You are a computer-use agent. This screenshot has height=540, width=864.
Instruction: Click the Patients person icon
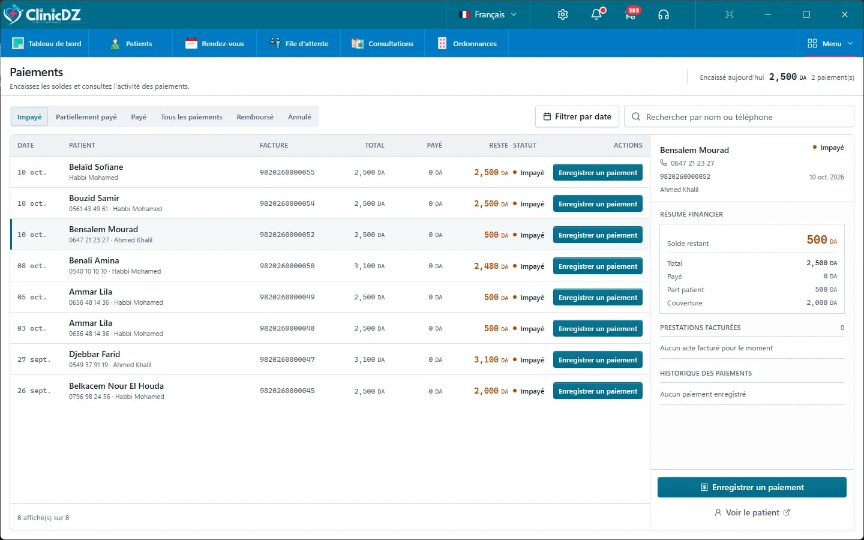[115, 43]
